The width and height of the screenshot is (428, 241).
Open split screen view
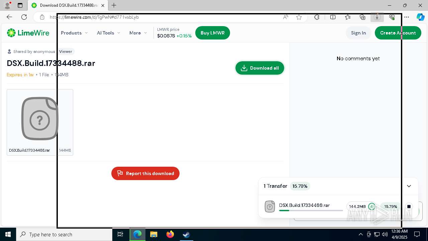333,17
